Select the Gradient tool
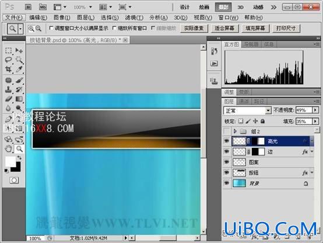The width and height of the screenshot is (323, 243). [x=19, y=99]
